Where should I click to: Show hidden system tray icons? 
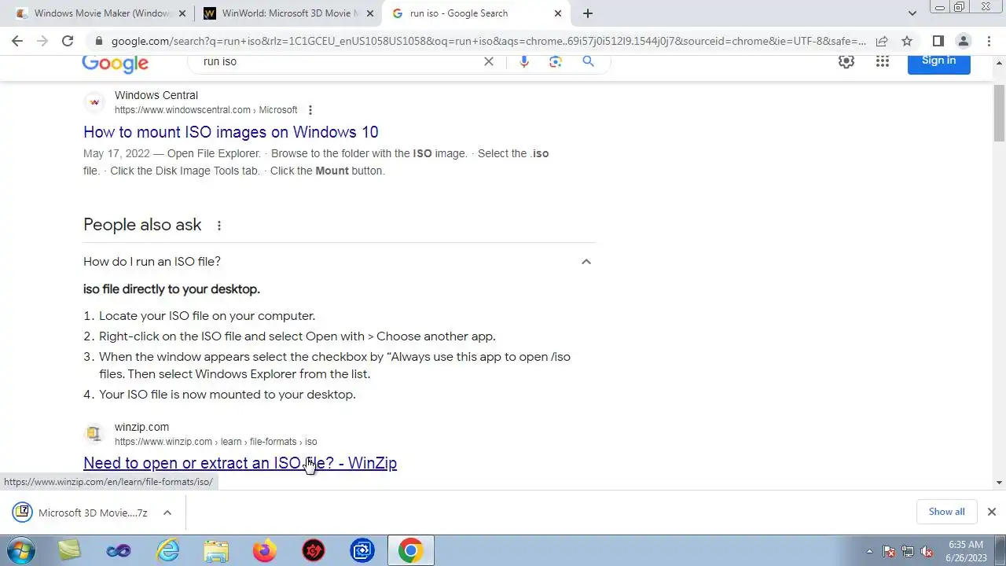pos(869,551)
